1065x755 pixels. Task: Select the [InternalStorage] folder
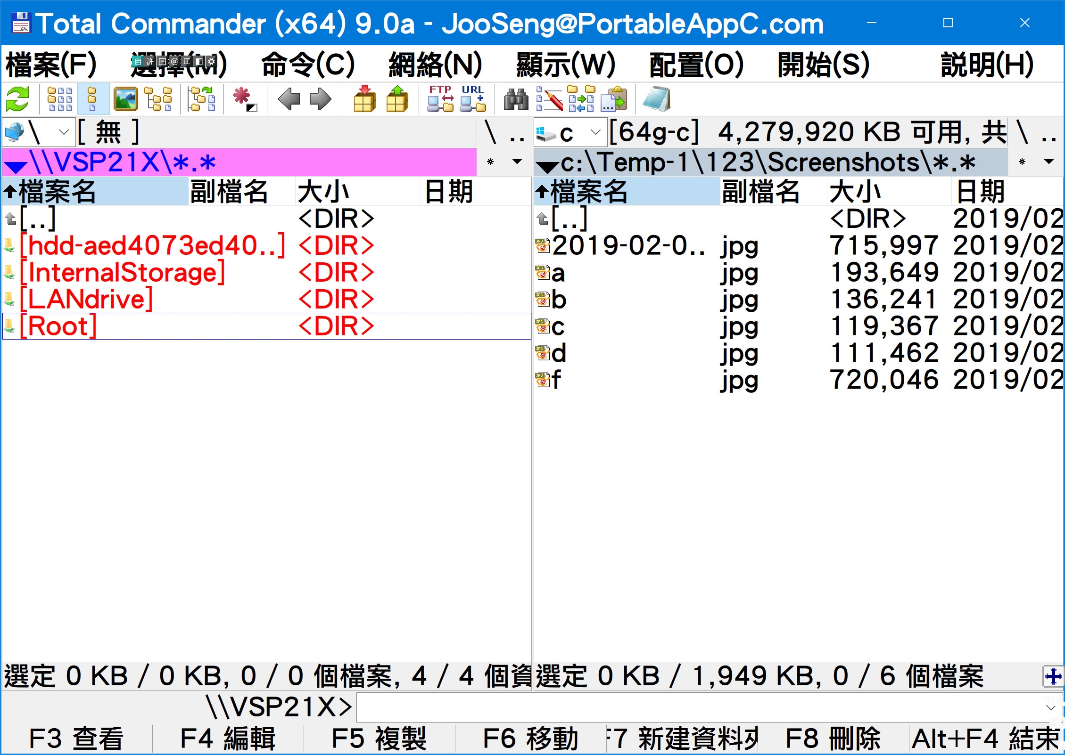click(x=266, y=272)
